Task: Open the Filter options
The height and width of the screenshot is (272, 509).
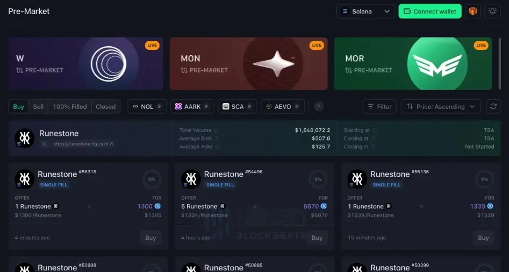Action: [379, 107]
